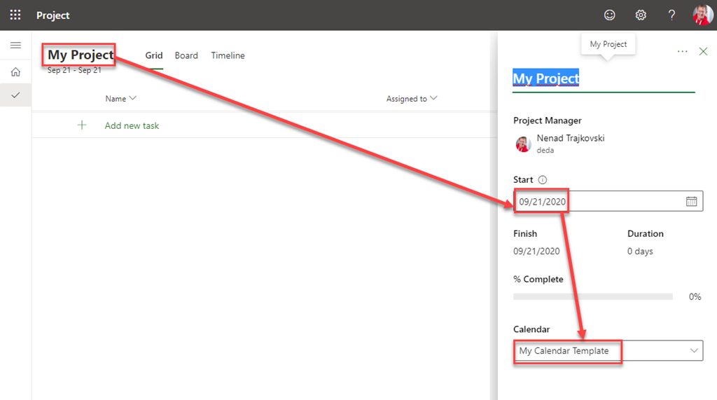Click Add new task
717x400 pixels.
(x=132, y=126)
